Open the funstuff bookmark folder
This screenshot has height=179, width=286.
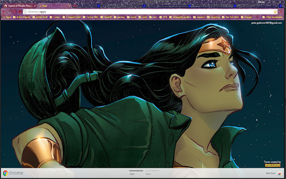(x=106, y=17)
